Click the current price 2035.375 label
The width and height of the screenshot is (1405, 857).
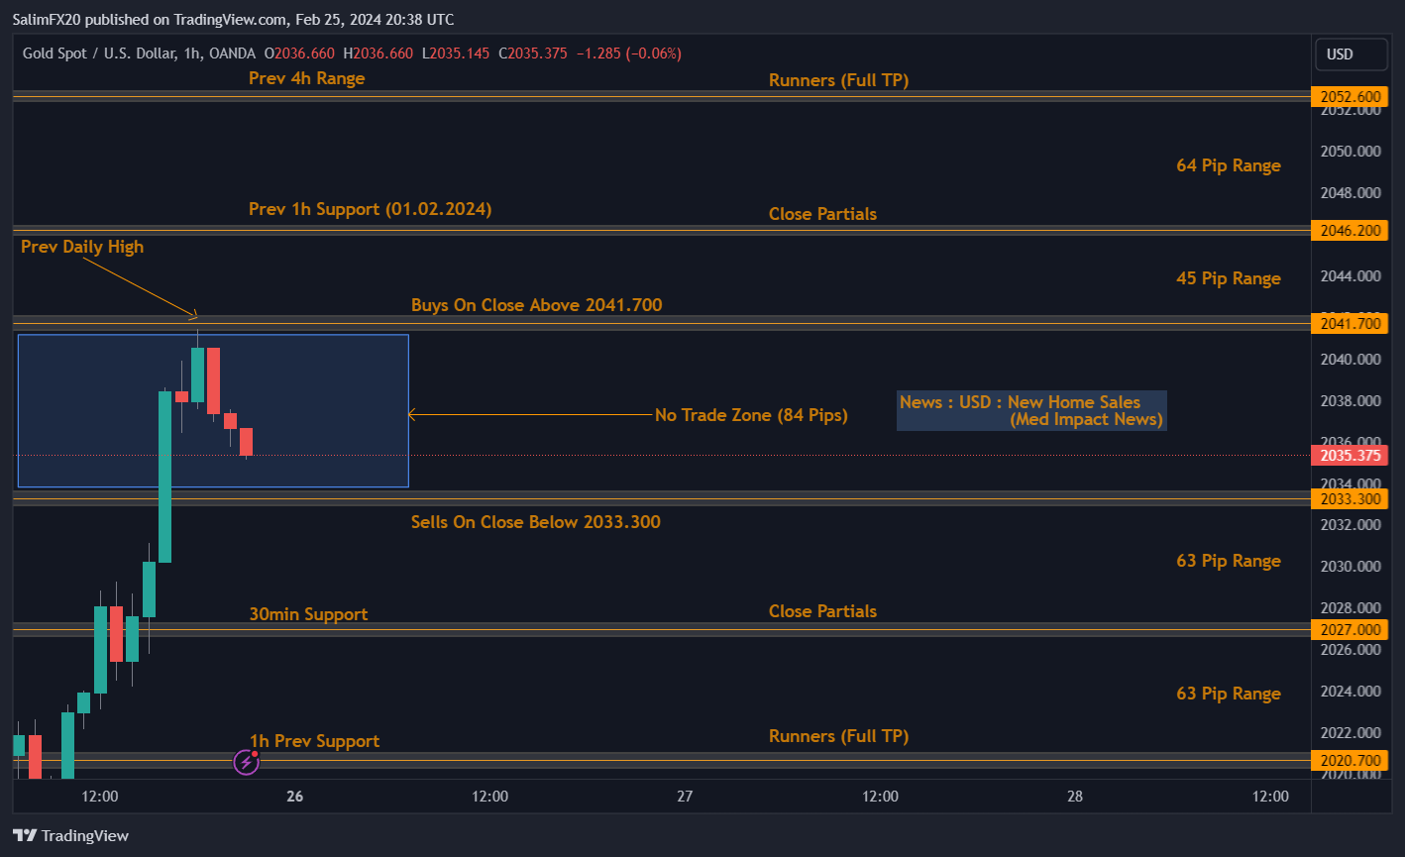pyautogui.click(x=1350, y=456)
